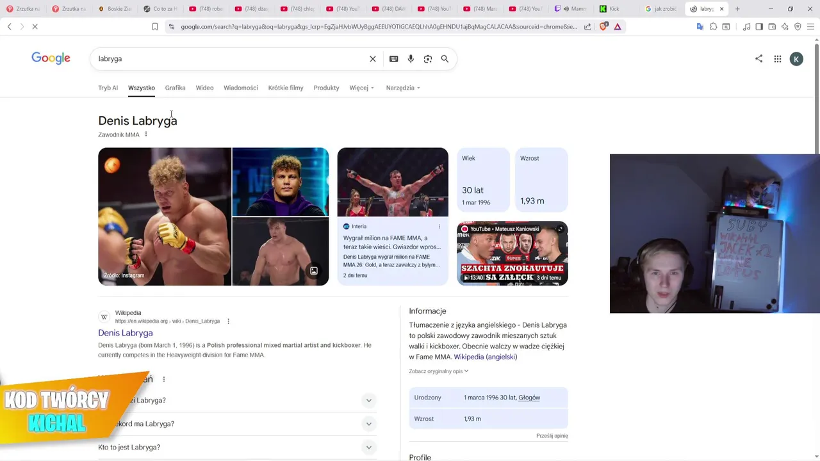Click the Leo AI sparkle icon

tap(785, 26)
